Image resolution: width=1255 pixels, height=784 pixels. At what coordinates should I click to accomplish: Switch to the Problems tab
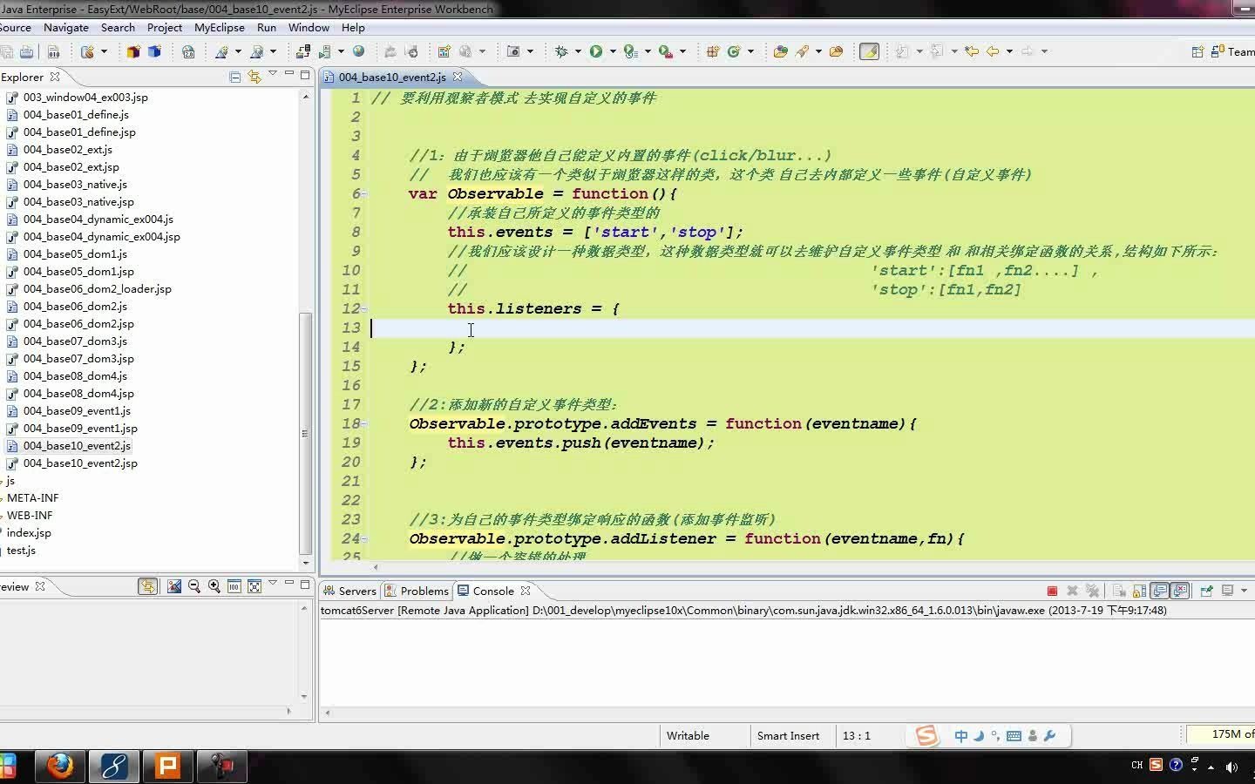424,591
